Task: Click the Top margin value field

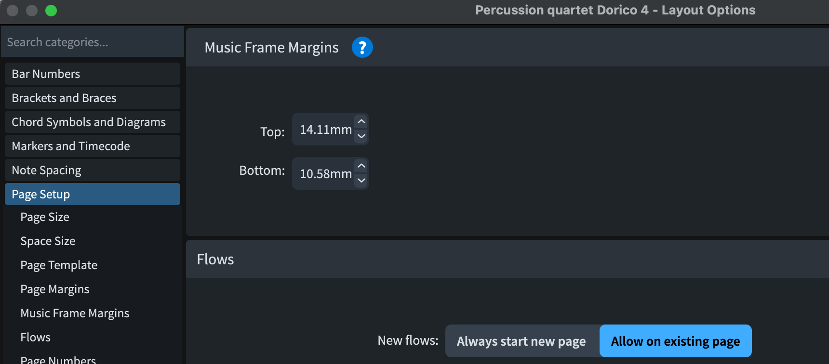Action: pos(324,130)
